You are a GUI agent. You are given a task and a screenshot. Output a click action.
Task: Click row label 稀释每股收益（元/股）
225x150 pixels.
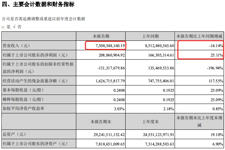pyautogui.click(x=23, y=99)
